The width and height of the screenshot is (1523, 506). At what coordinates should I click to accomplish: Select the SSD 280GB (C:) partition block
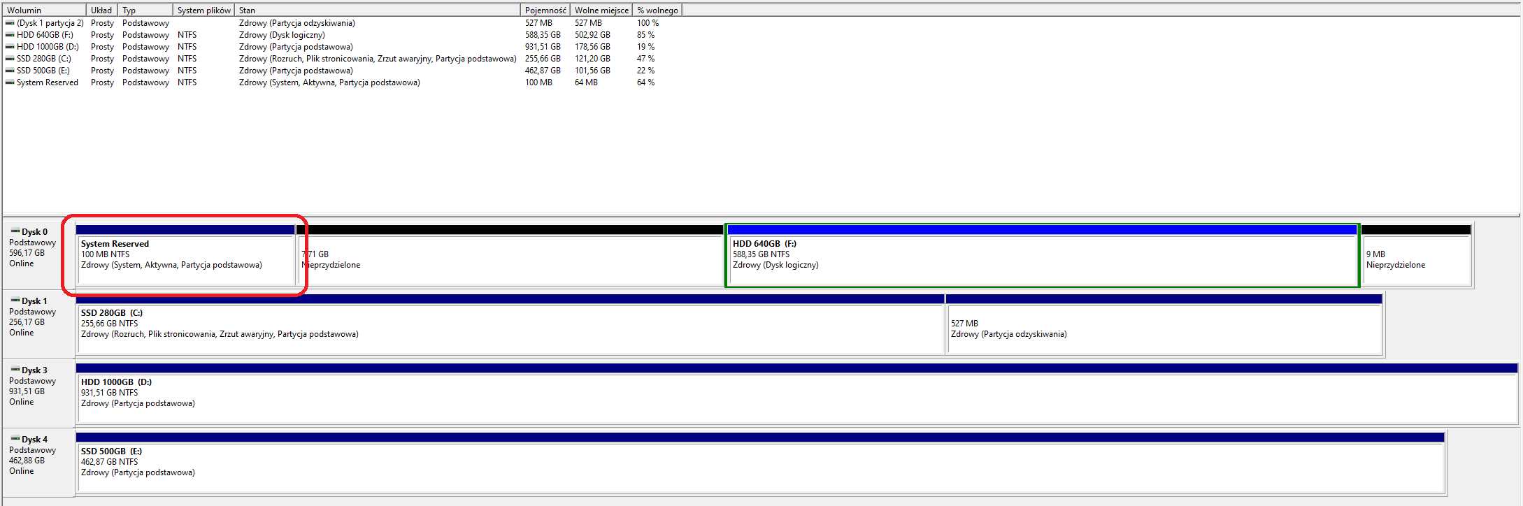[x=510, y=324]
